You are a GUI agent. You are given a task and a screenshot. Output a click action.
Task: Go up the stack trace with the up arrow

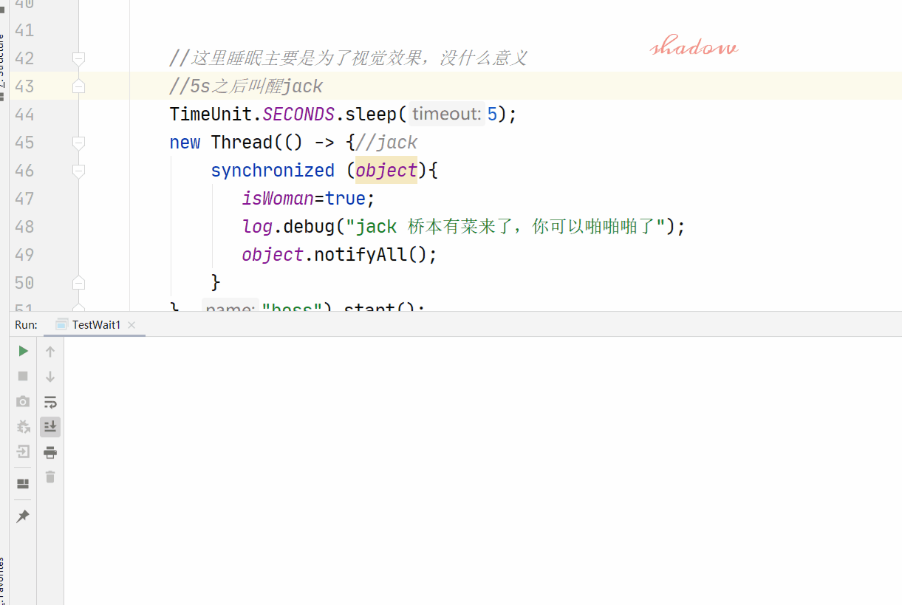50,351
